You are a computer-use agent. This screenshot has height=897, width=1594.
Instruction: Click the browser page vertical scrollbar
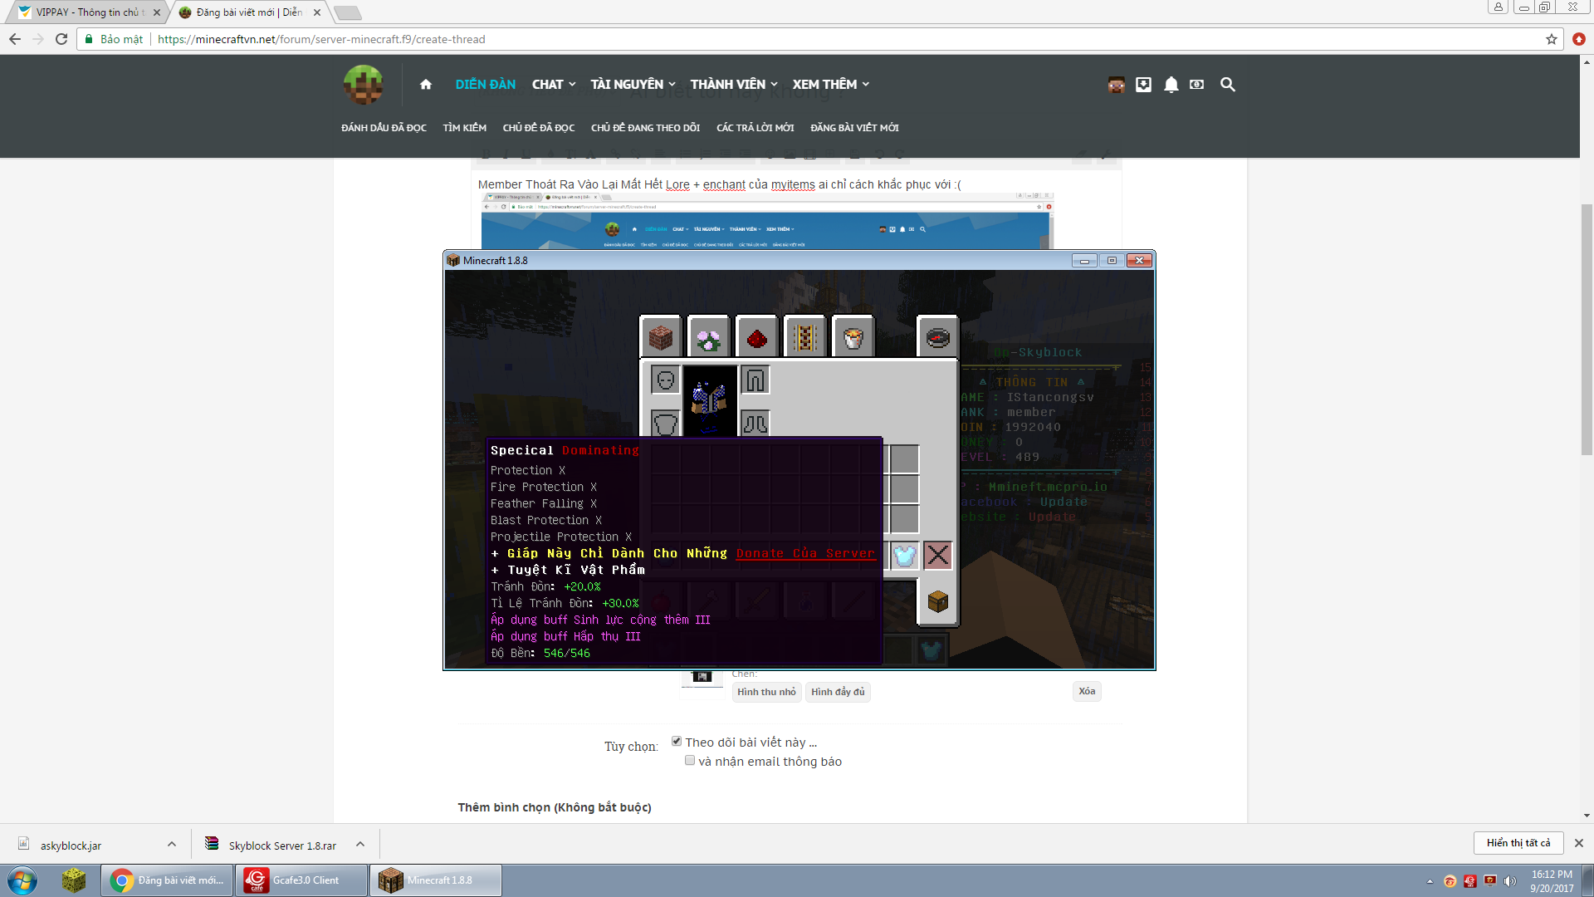click(1587, 330)
